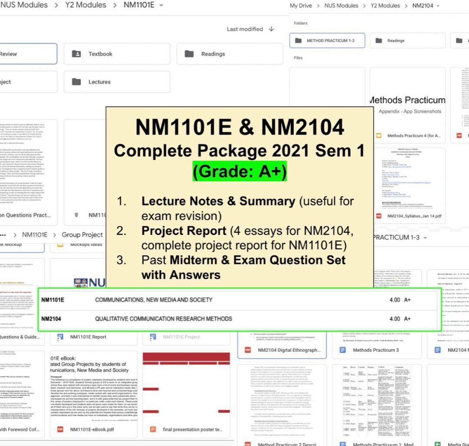This screenshot has height=446, width=469.
Task: Click folder icon of Readings in NM2104 pane
Action: pyautogui.click(x=379, y=40)
